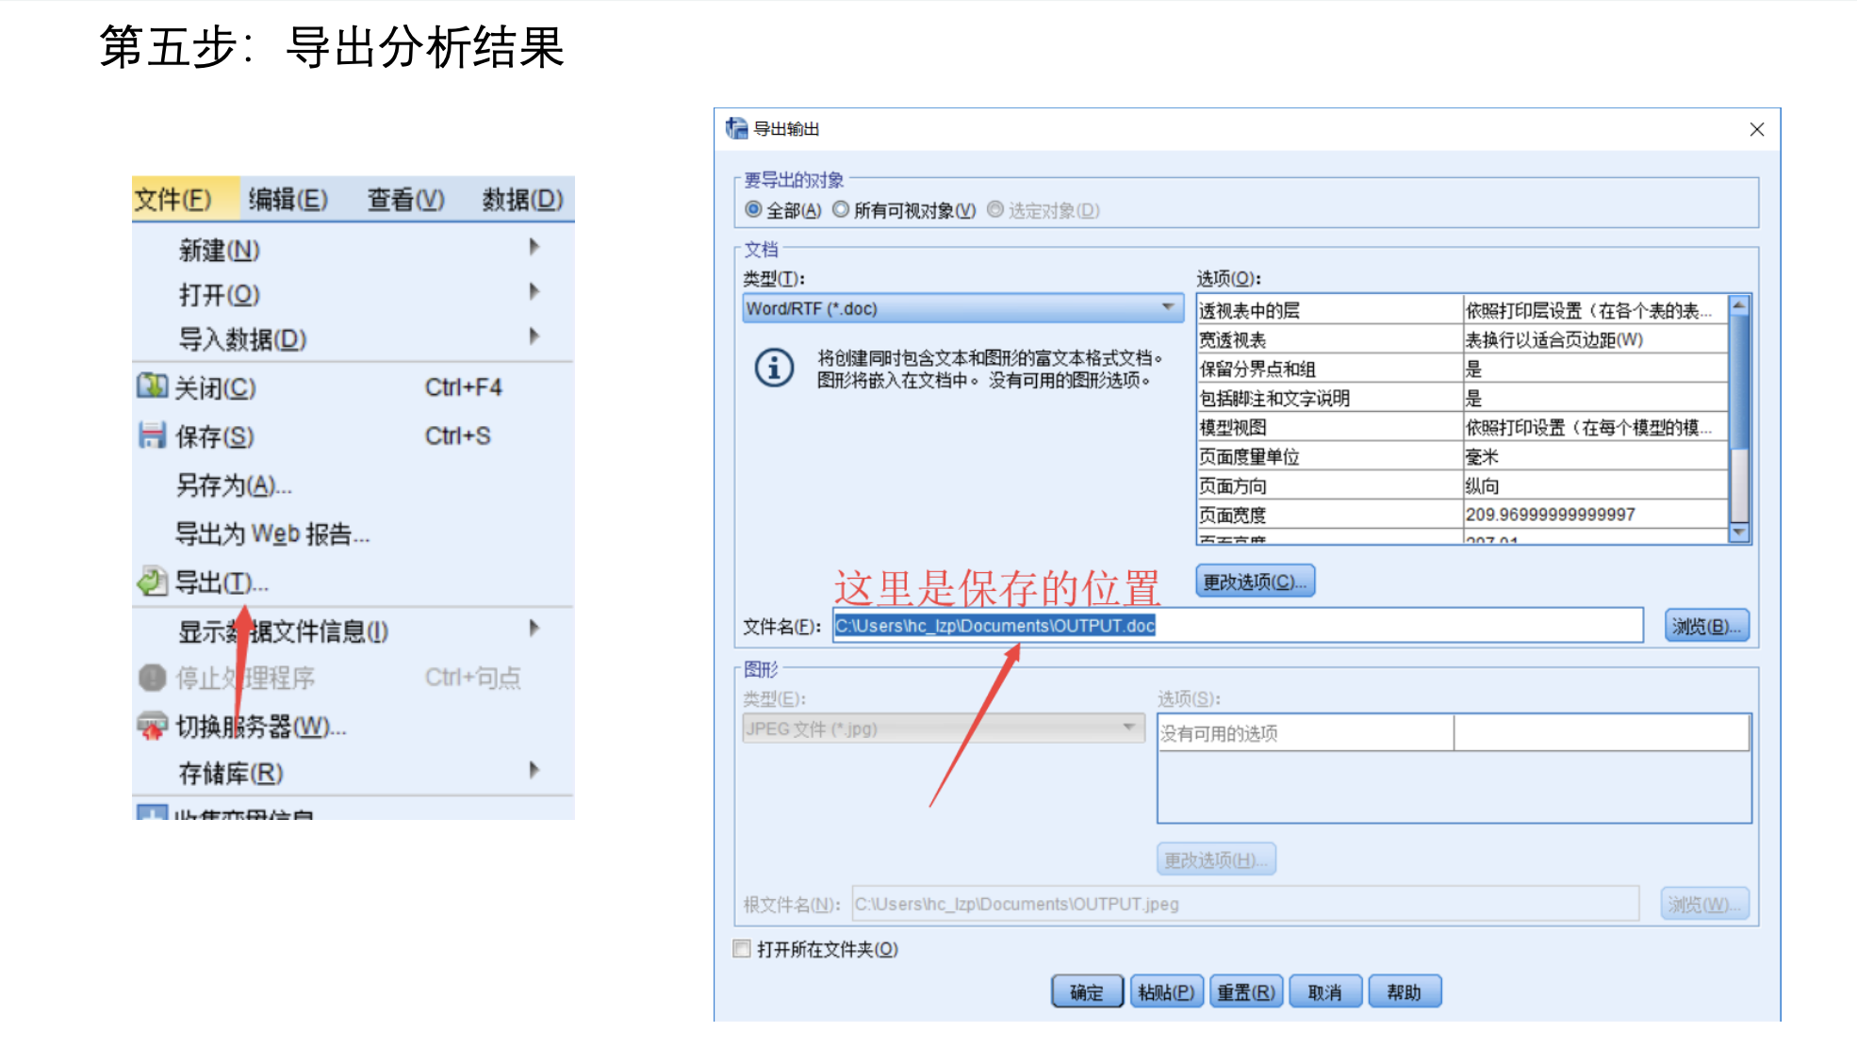Viewport: 1857px width, 1048px height.
Task: Select the 选定对象(D) radio button
Action: pyautogui.click(x=995, y=209)
